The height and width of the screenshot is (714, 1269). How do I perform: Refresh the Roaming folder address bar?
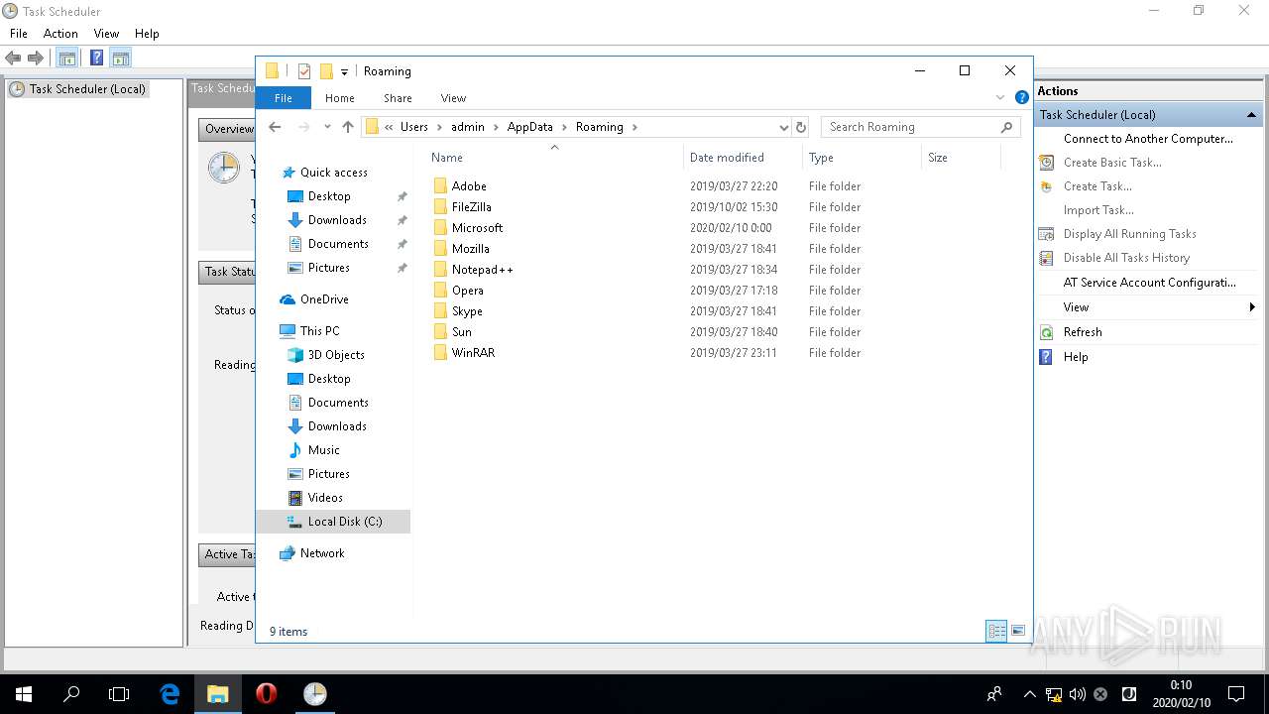[801, 127]
